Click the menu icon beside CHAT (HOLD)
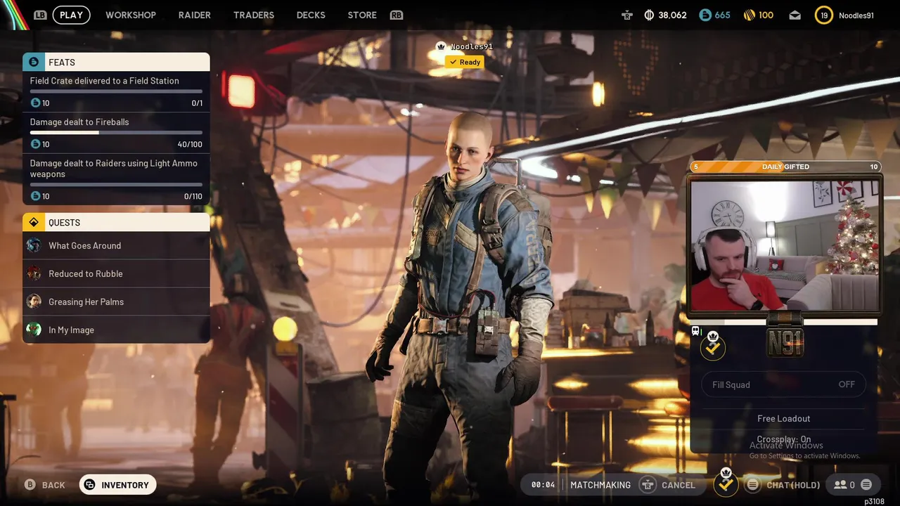The width and height of the screenshot is (900, 506). click(x=752, y=485)
